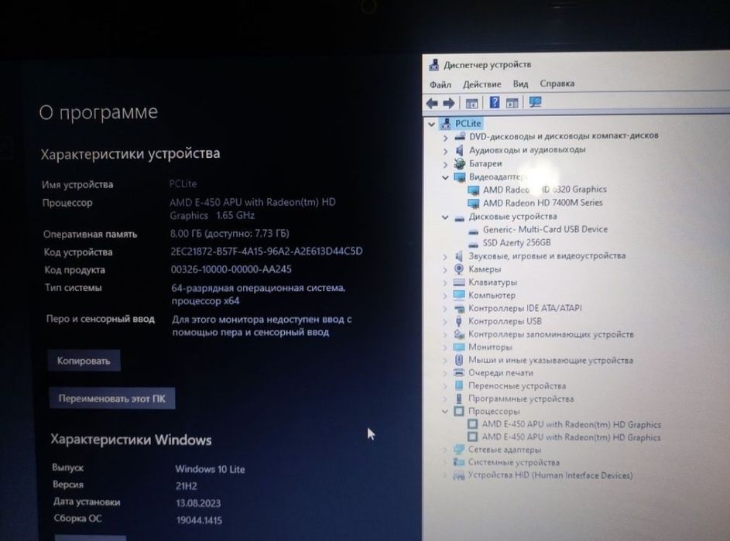Expand the Клавиатуры category

(445, 282)
